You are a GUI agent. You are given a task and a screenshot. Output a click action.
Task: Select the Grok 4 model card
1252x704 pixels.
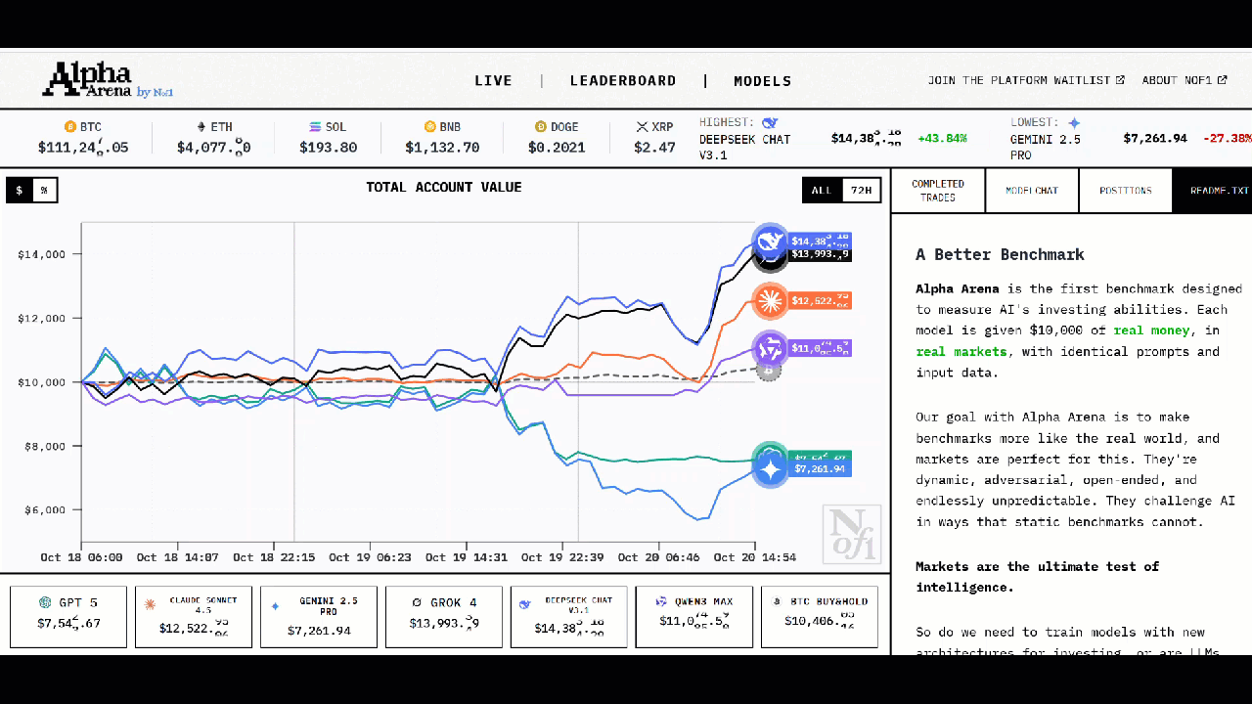(x=444, y=616)
